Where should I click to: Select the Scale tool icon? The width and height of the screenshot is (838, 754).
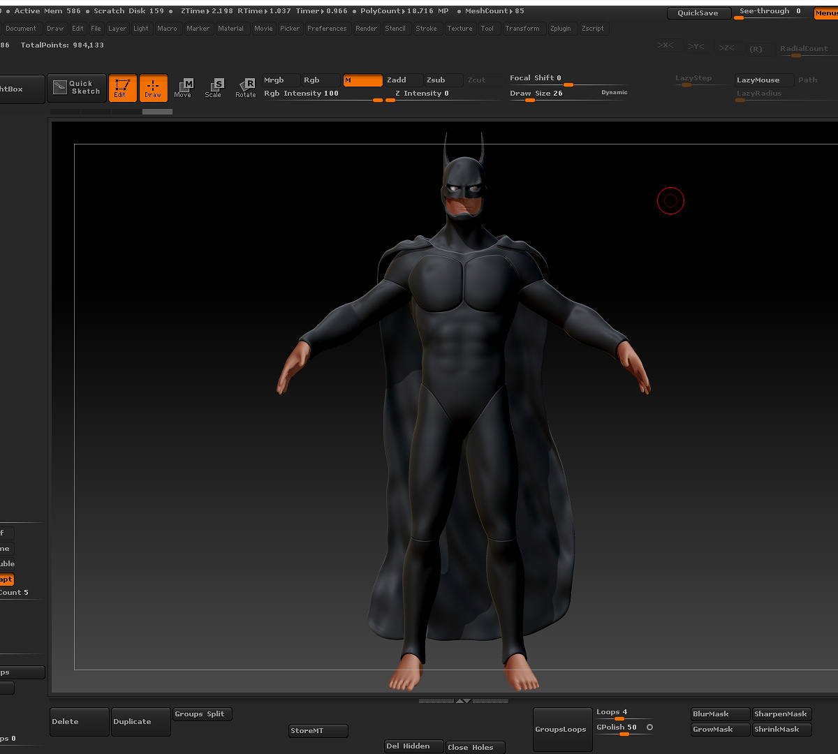point(214,89)
